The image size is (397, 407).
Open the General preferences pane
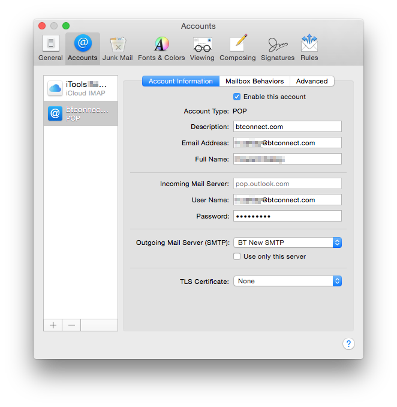tap(50, 48)
